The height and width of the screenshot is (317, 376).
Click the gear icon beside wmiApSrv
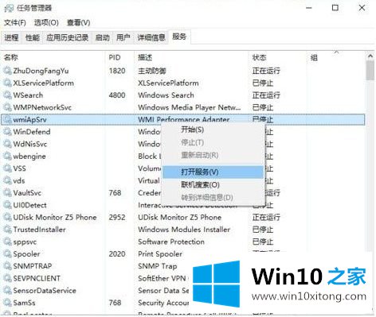(x=7, y=119)
